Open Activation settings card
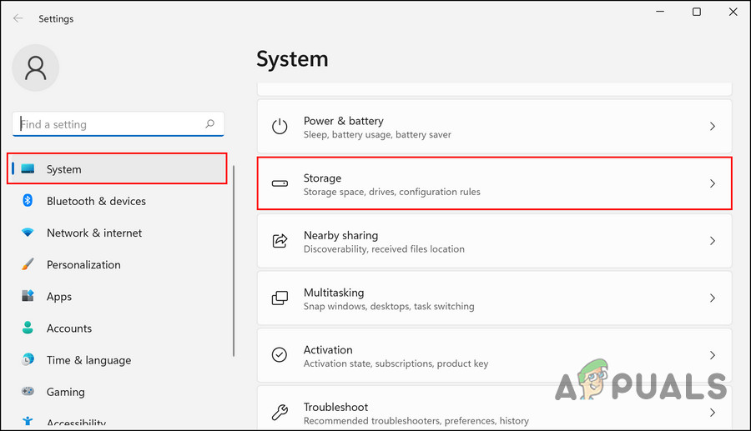Viewport: 751px width, 431px height. 494,355
